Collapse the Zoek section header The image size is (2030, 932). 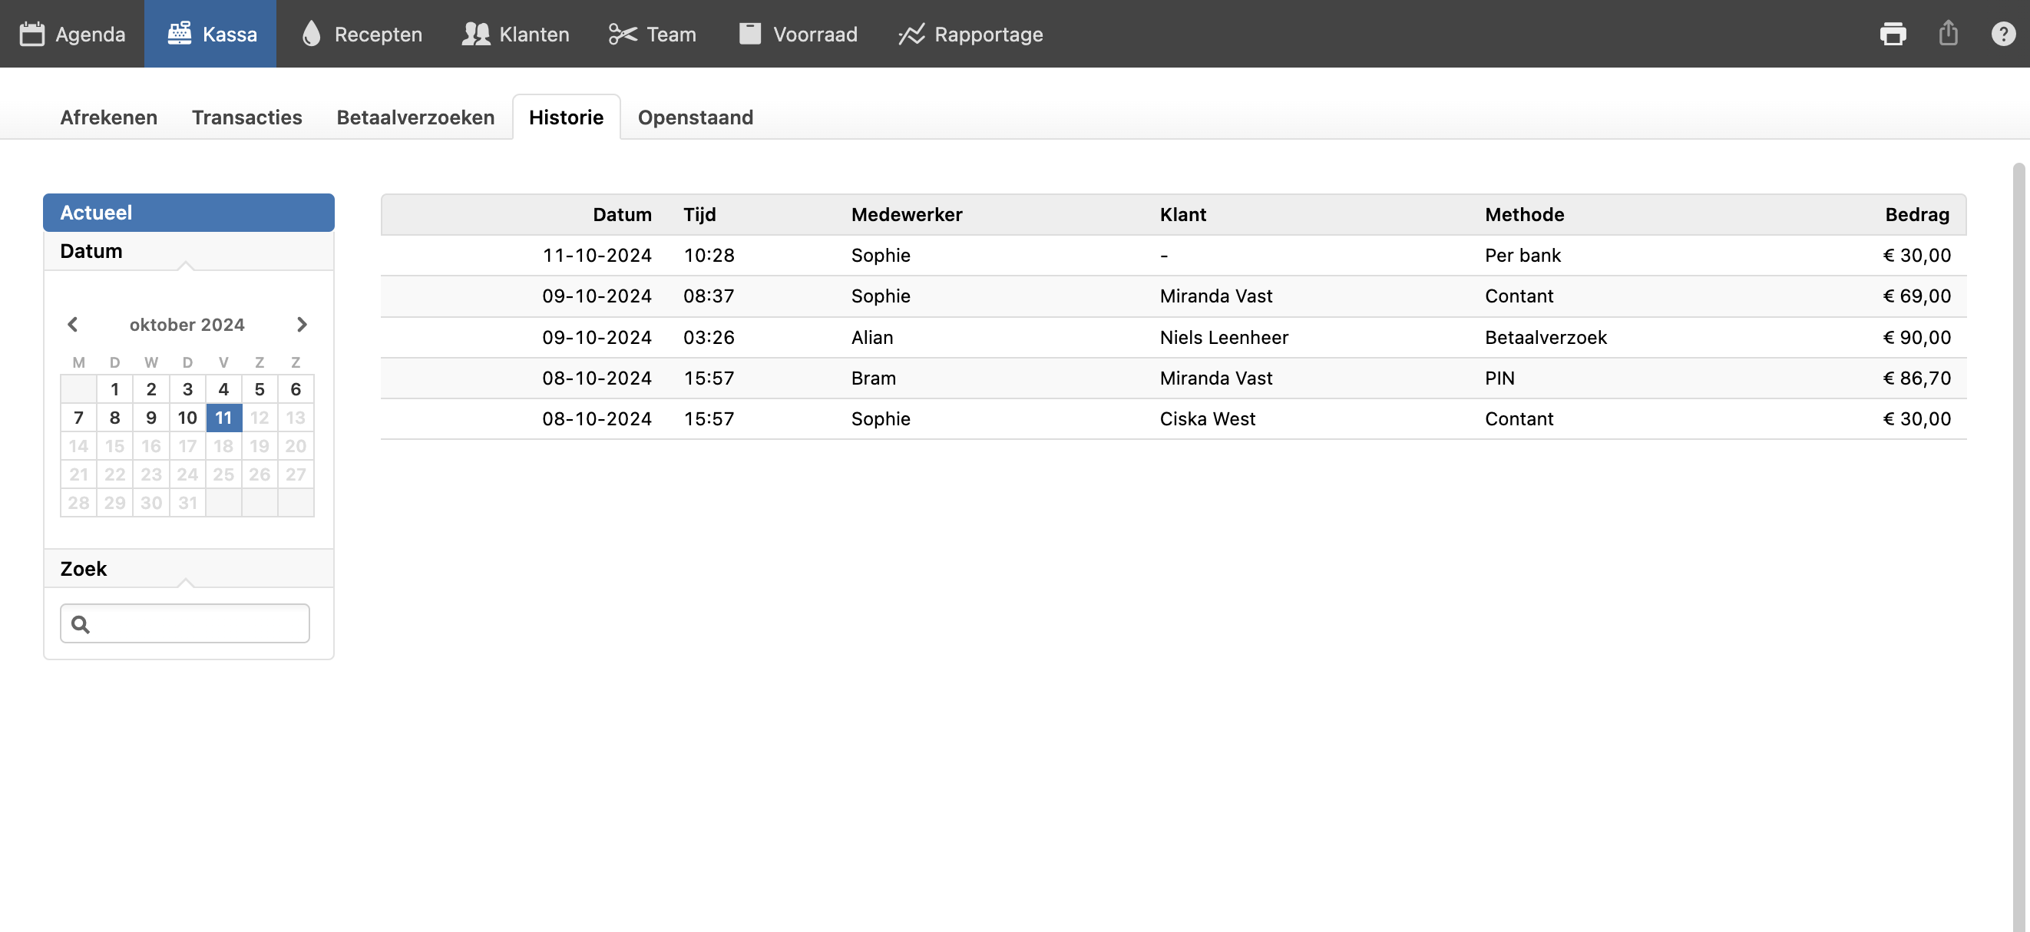(x=188, y=569)
